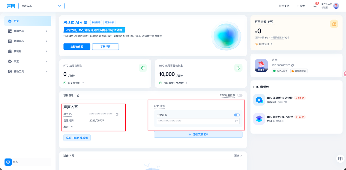Select 费用中心 menu label

(19, 41)
